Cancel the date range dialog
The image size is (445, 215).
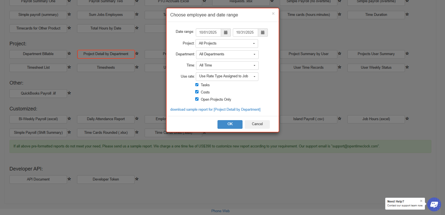click(257, 124)
